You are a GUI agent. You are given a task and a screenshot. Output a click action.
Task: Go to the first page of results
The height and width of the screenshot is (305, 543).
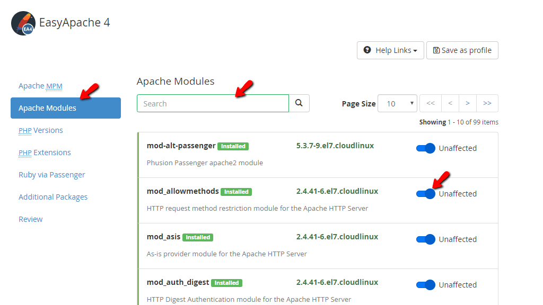(x=431, y=103)
